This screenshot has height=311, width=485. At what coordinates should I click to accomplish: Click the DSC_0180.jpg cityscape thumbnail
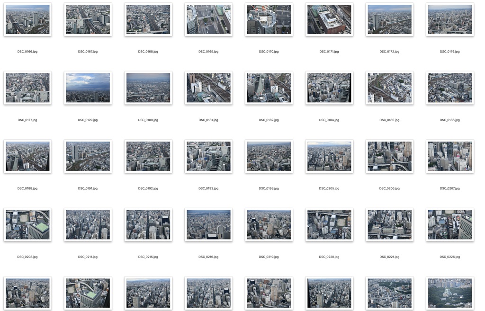(148, 88)
